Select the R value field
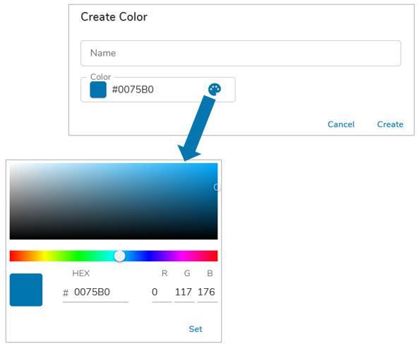This screenshot has height=351, width=418. tap(162, 292)
